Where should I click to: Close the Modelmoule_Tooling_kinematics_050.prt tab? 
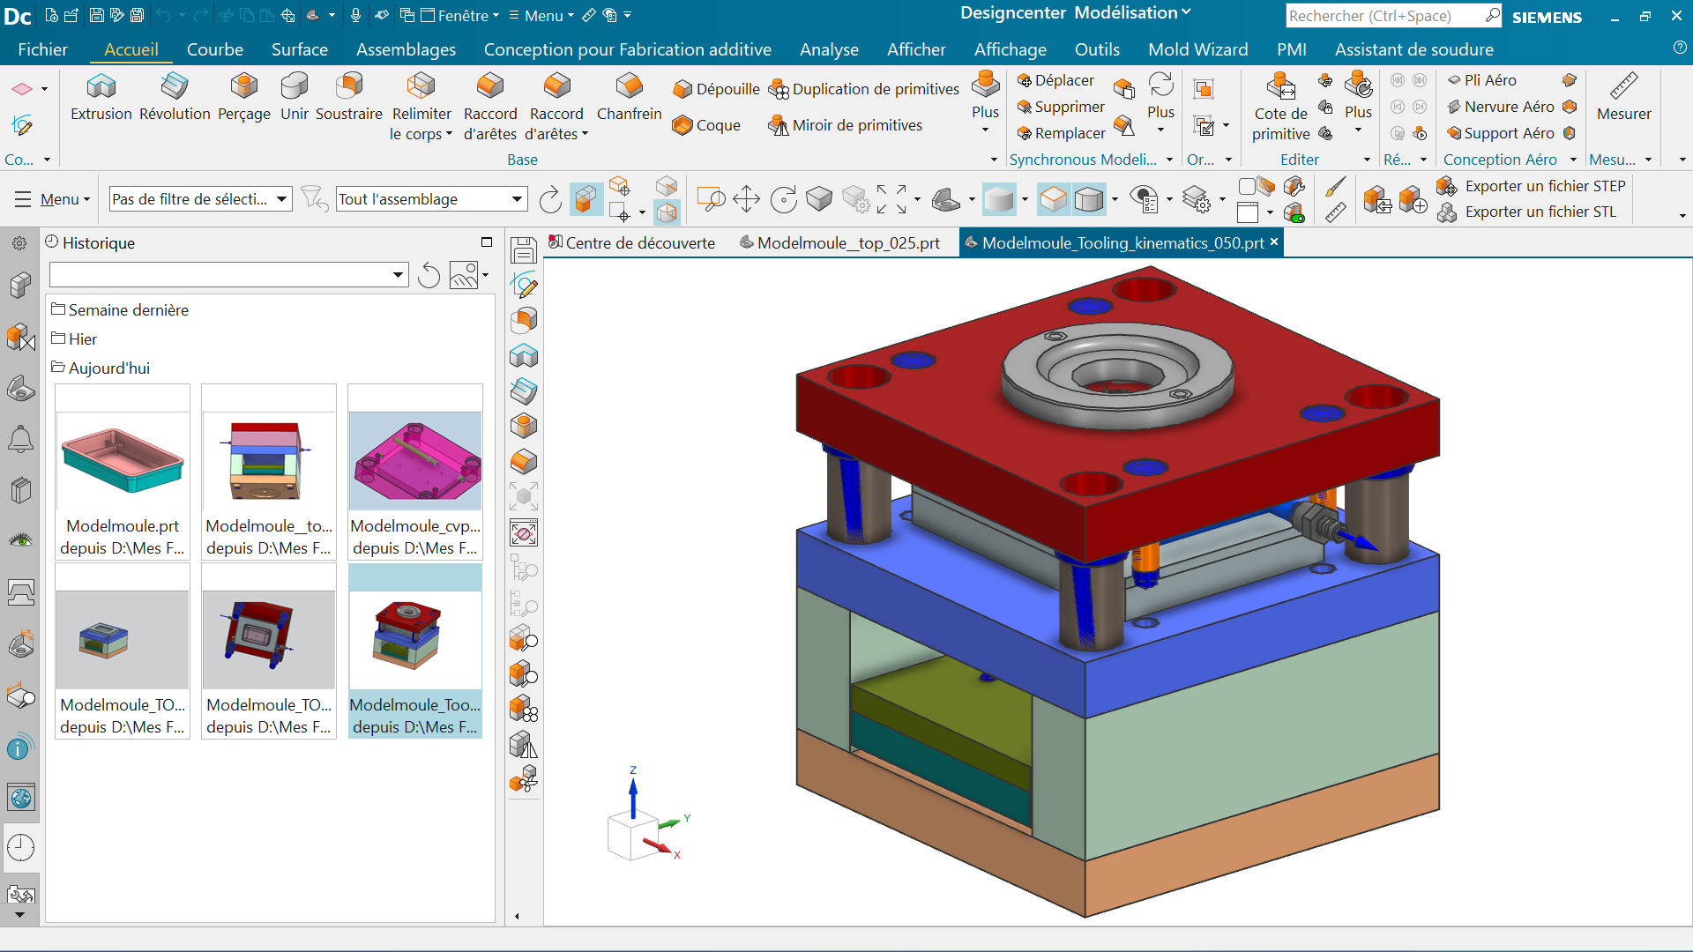pos(1273,242)
